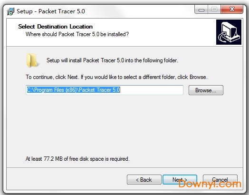
Task: Click the blank area left of the Back button
Action: point(67,180)
